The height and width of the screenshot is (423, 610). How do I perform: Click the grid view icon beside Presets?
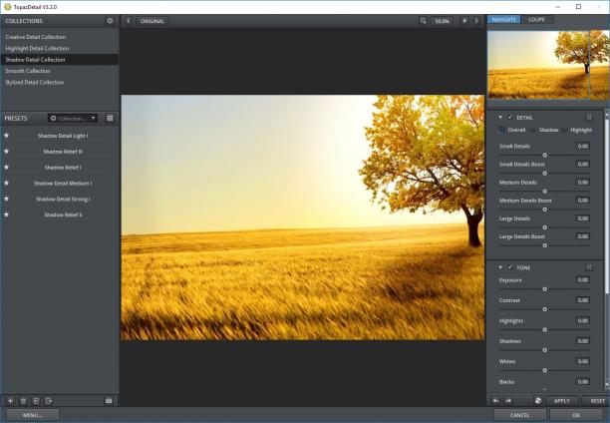coord(110,118)
